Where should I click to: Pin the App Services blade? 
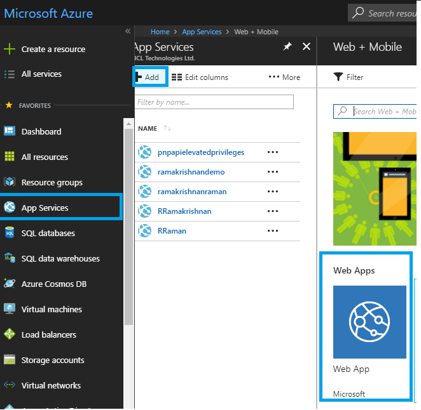tap(287, 46)
